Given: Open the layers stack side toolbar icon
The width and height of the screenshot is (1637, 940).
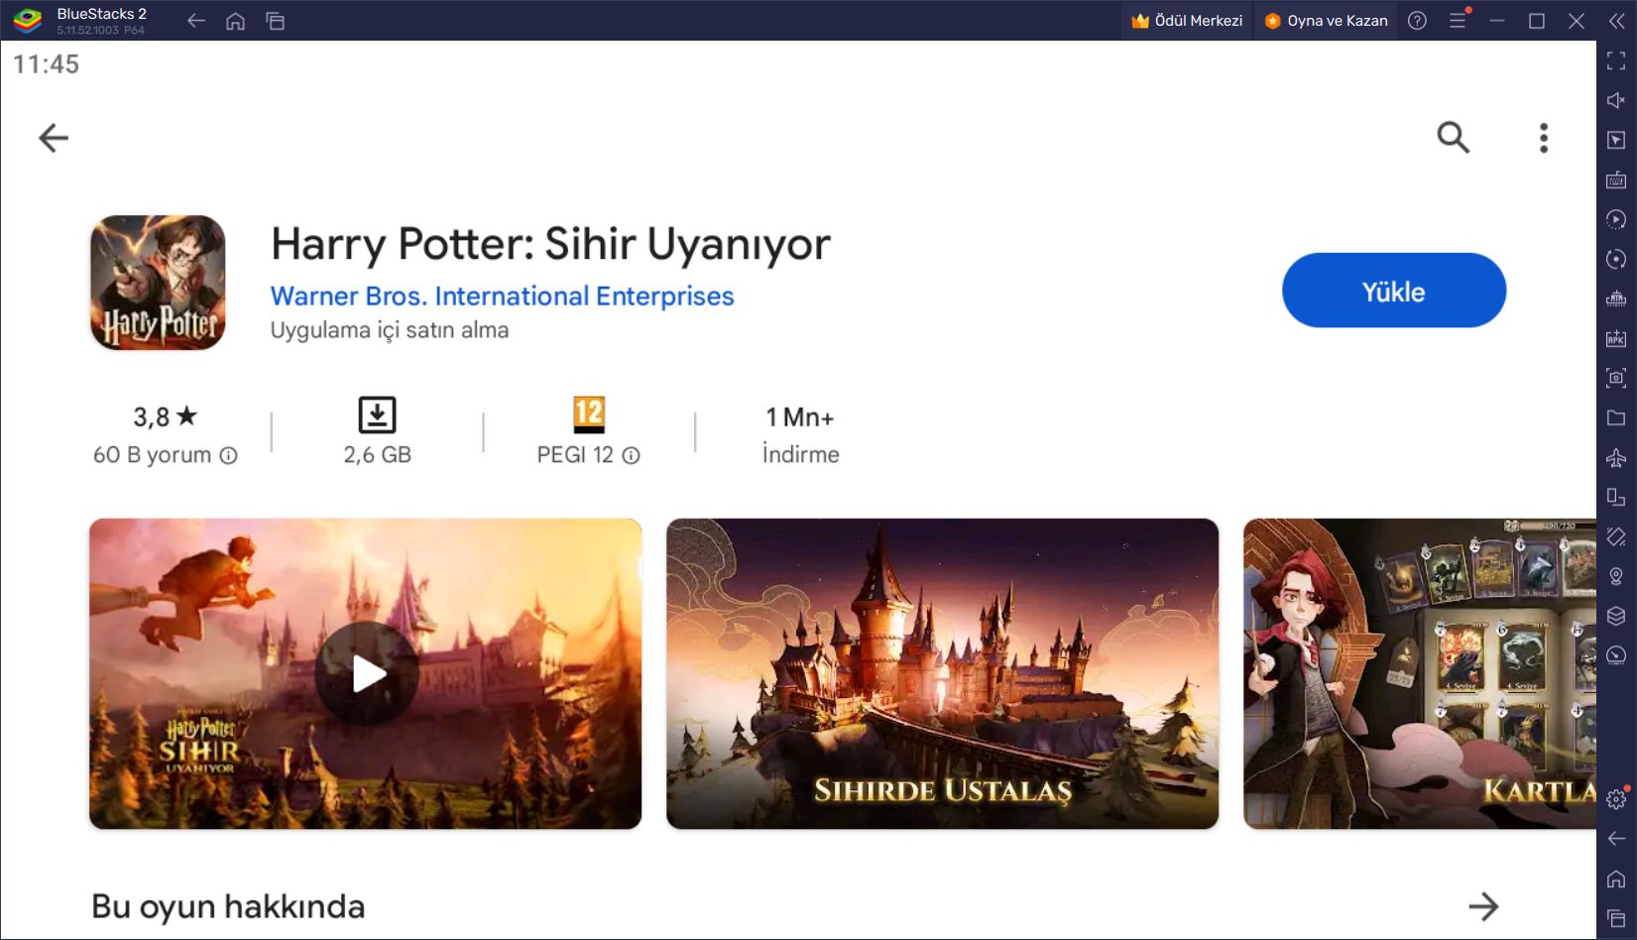Looking at the screenshot, I should 1616,616.
